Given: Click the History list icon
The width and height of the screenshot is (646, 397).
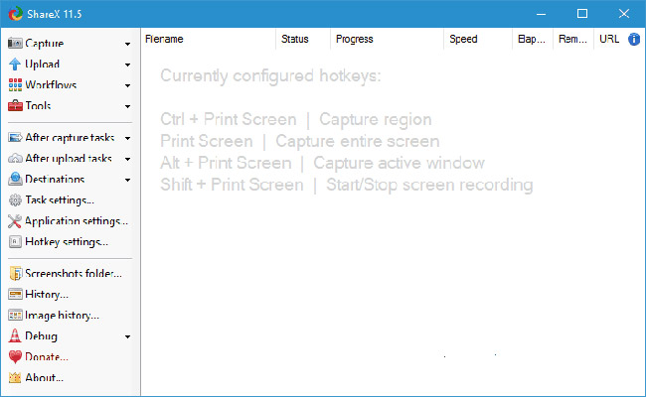Looking at the screenshot, I should [x=15, y=294].
